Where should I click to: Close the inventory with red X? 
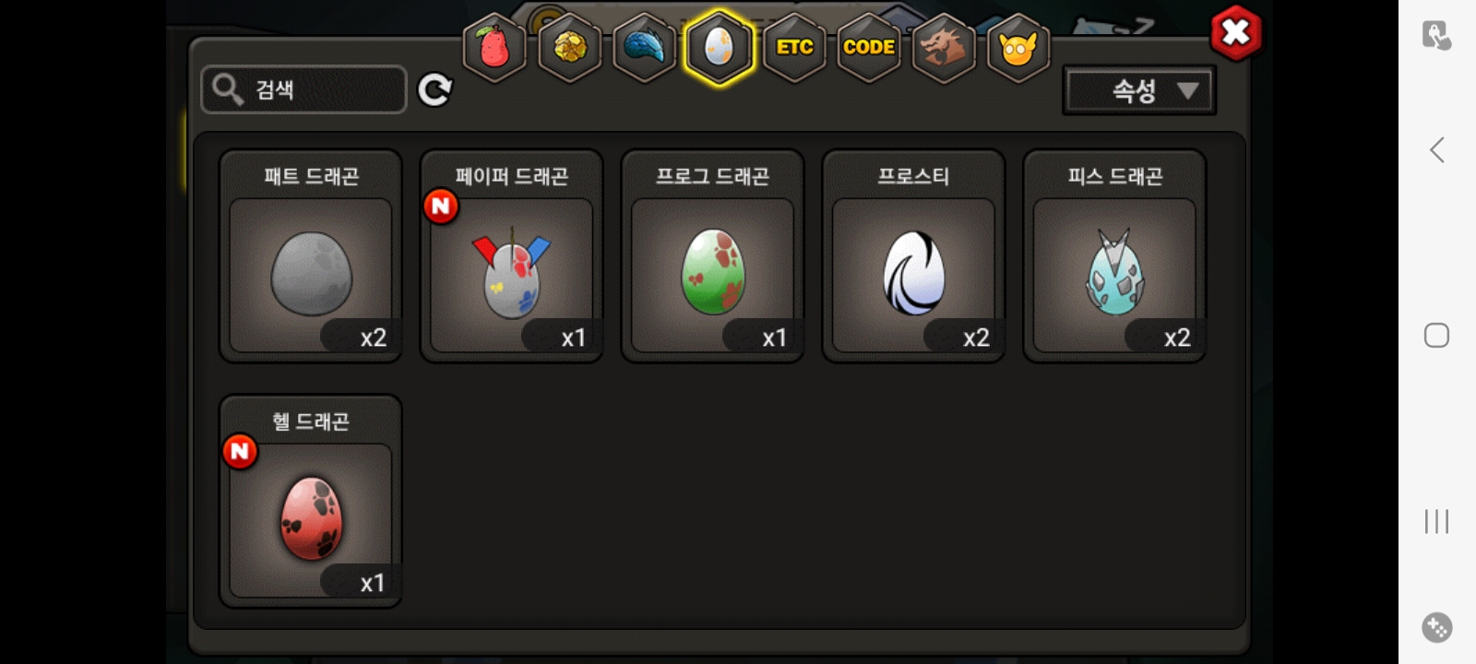tap(1235, 33)
